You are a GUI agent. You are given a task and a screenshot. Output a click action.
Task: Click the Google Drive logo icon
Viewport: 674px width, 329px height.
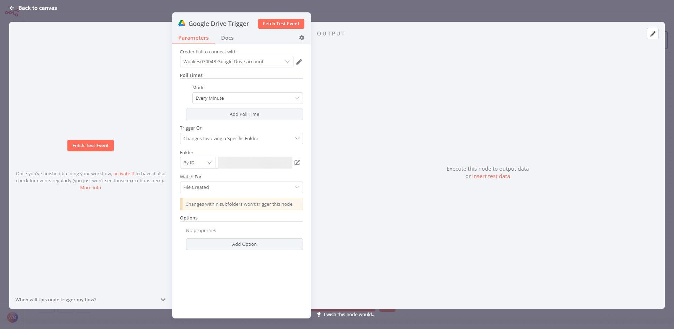[x=182, y=24]
